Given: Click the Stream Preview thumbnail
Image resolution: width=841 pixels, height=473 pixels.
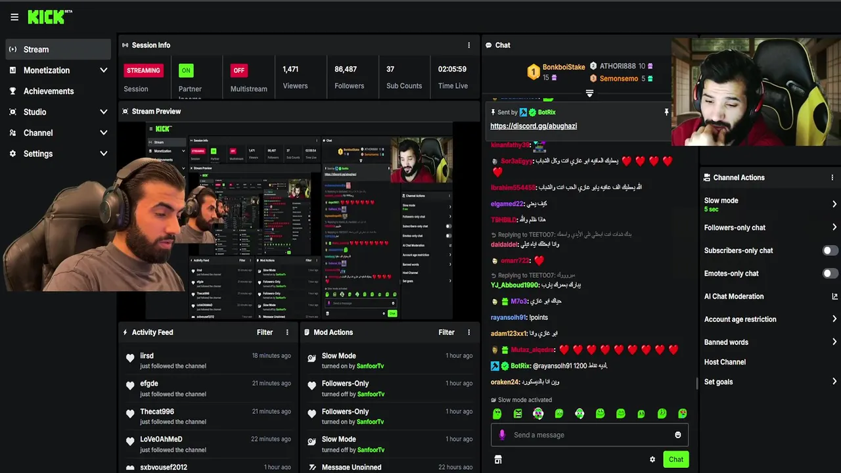Looking at the screenshot, I should pyautogui.click(x=299, y=220).
